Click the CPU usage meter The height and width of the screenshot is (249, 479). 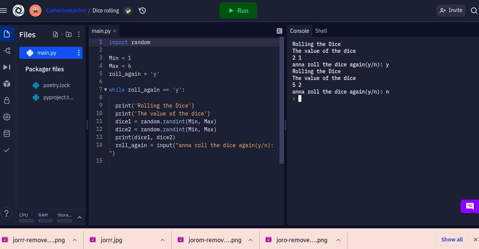(26, 217)
